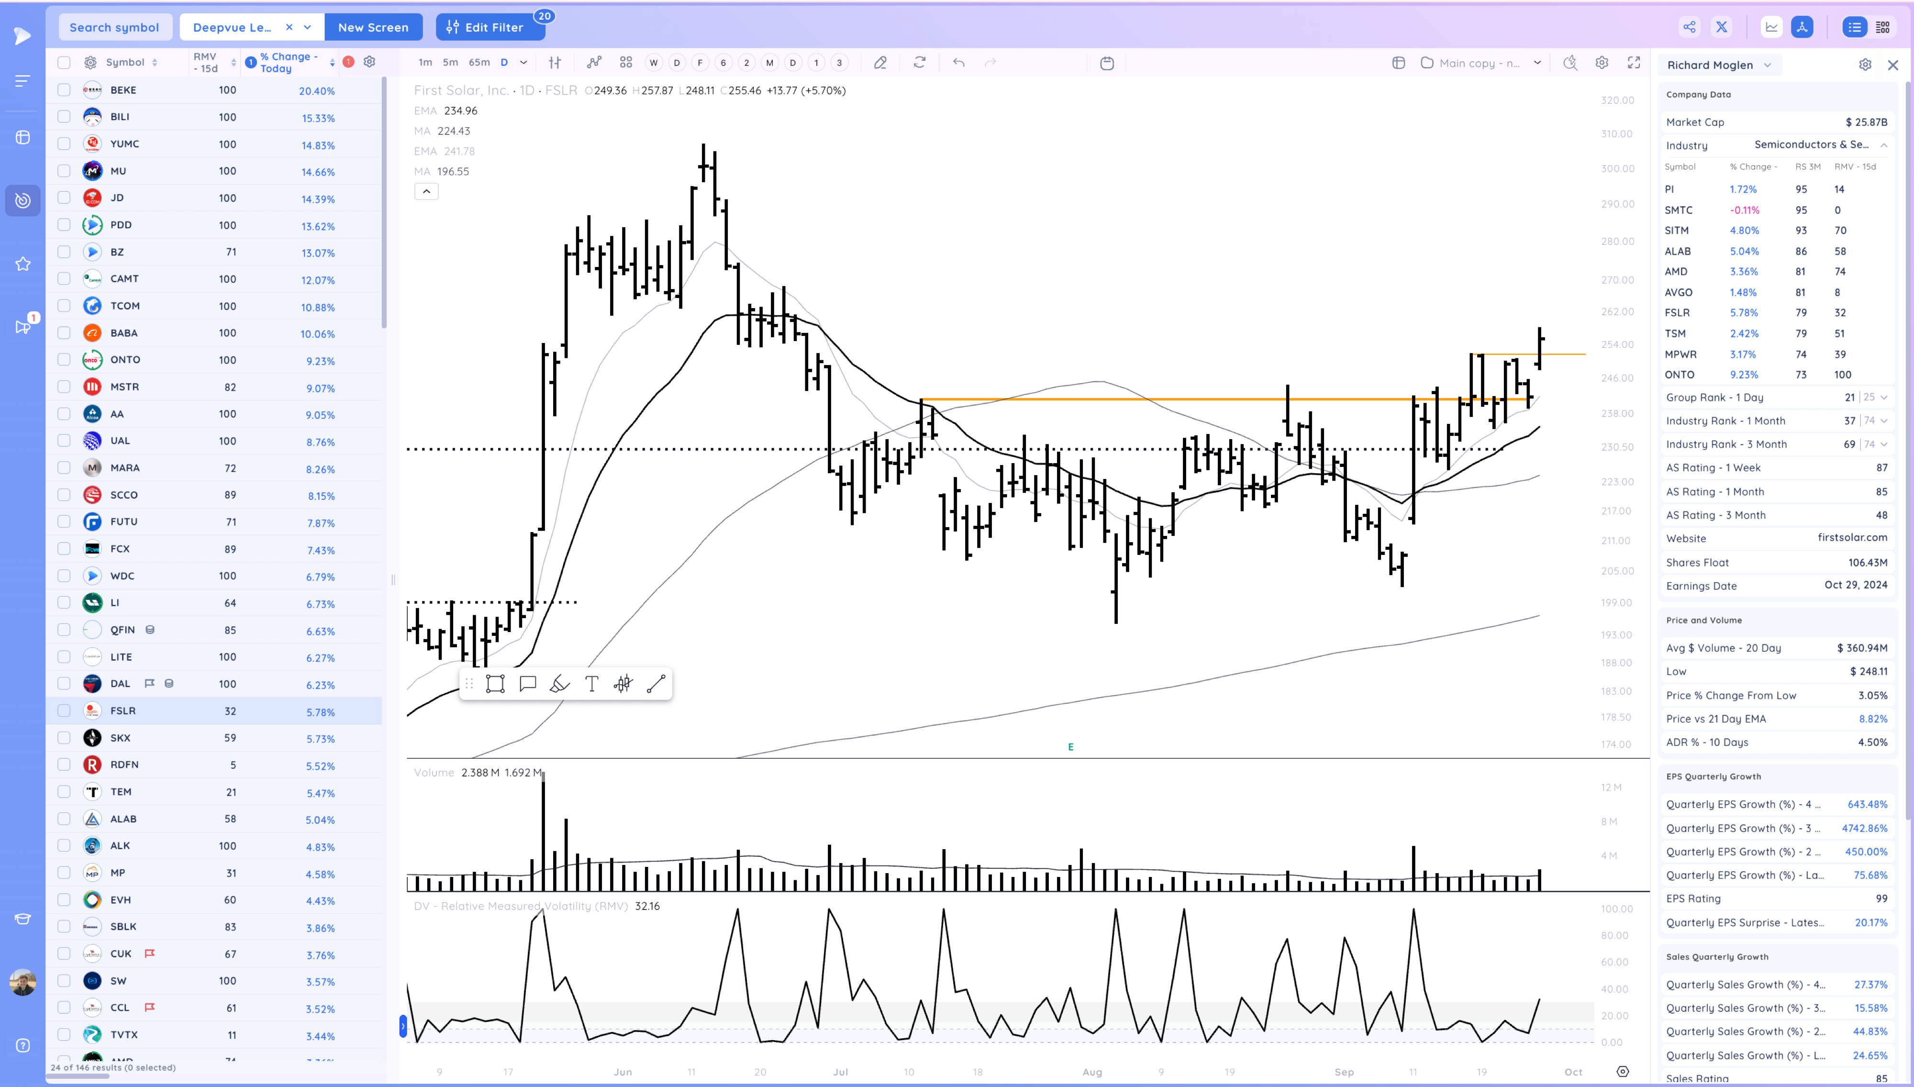
Task: Select the 5m timeframe
Action: [x=450, y=63]
